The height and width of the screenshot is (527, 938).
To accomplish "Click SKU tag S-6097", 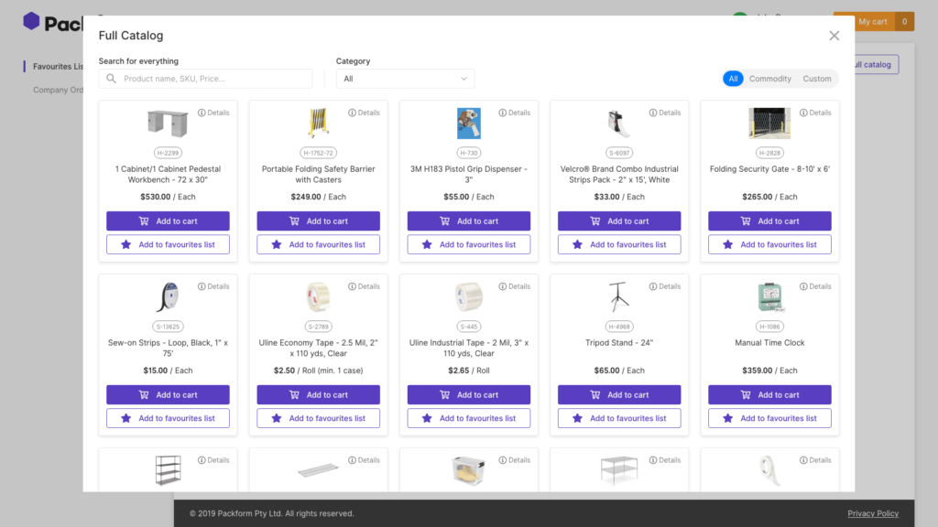I will coord(619,153).
